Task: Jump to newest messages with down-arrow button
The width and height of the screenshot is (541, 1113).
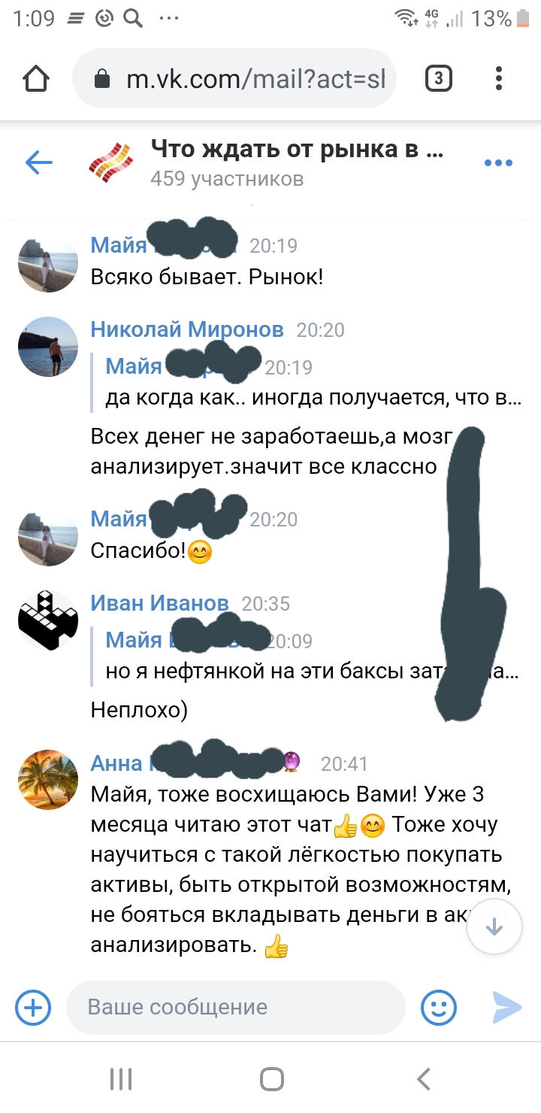Action: [494, 927]
